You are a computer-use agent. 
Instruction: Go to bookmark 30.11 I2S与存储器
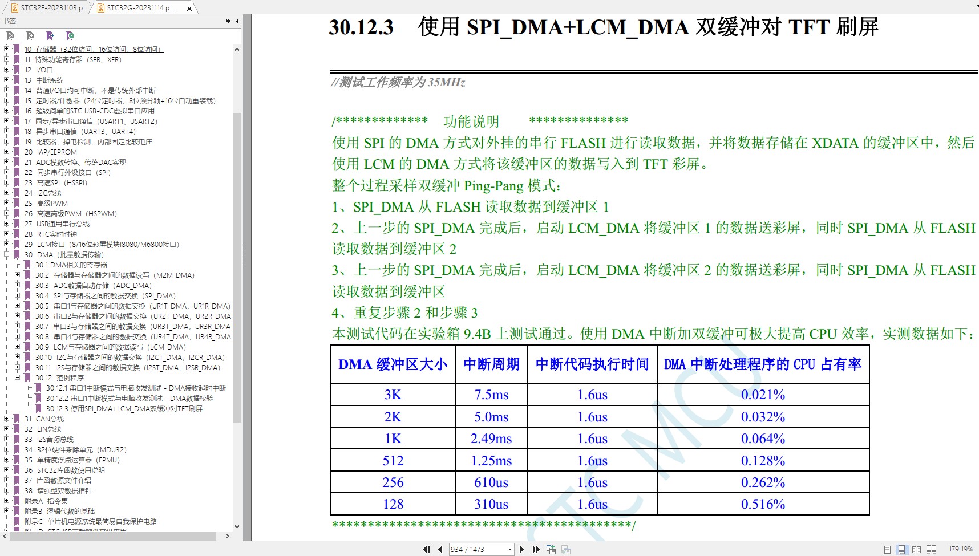[x=128, y=368]
